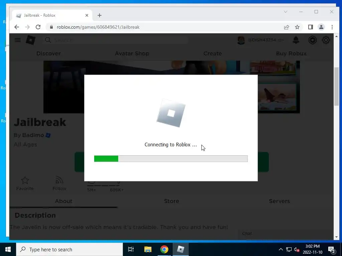Reload the Jailbreak page

coord(38,27)
